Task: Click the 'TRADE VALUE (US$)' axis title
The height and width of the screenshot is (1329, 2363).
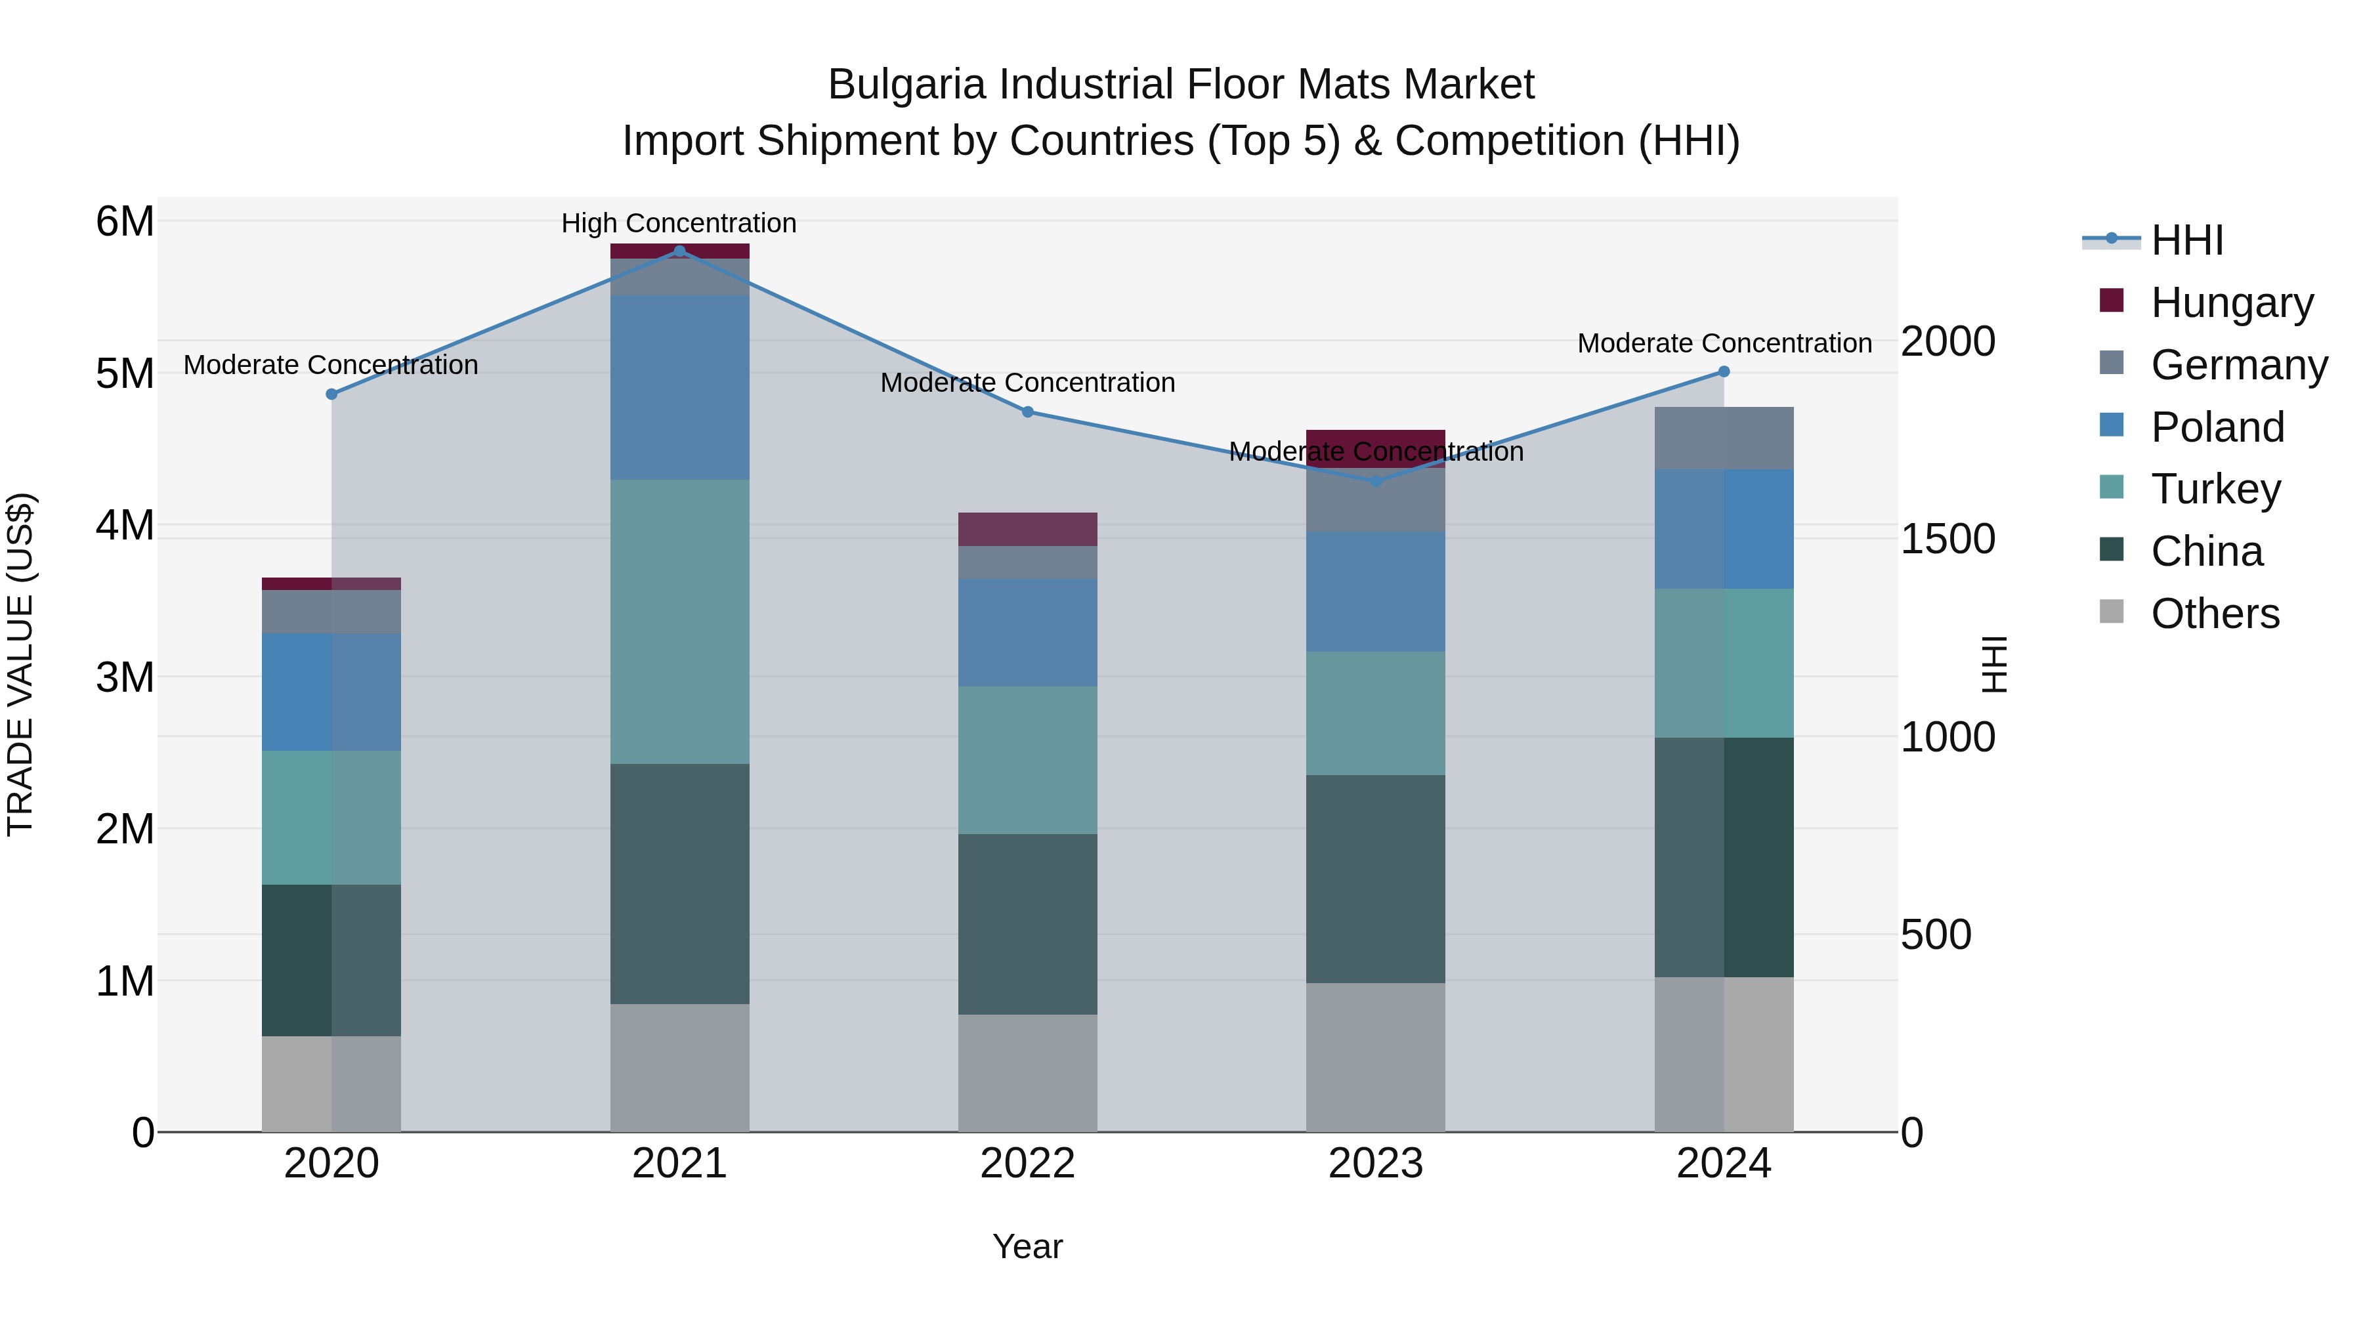Action: click(x=20, y=665)
